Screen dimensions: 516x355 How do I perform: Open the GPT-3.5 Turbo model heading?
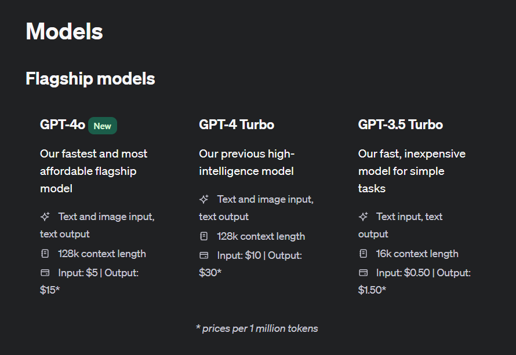(400, 125)
